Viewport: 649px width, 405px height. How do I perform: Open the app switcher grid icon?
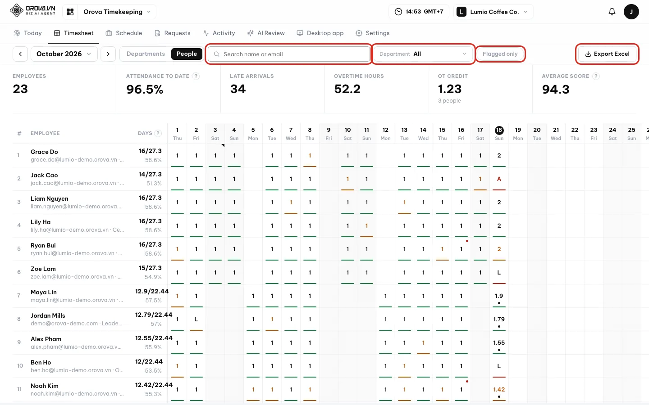click(x=70, y=12)
